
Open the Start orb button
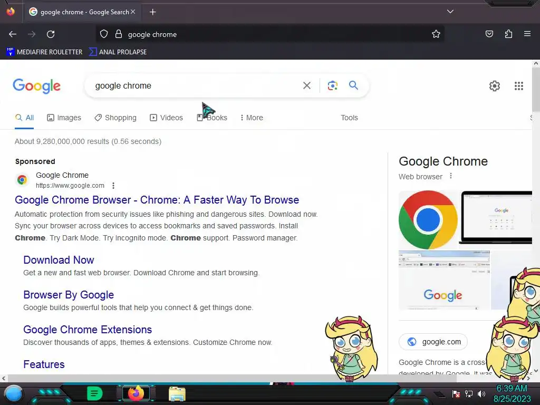[14, 393]
